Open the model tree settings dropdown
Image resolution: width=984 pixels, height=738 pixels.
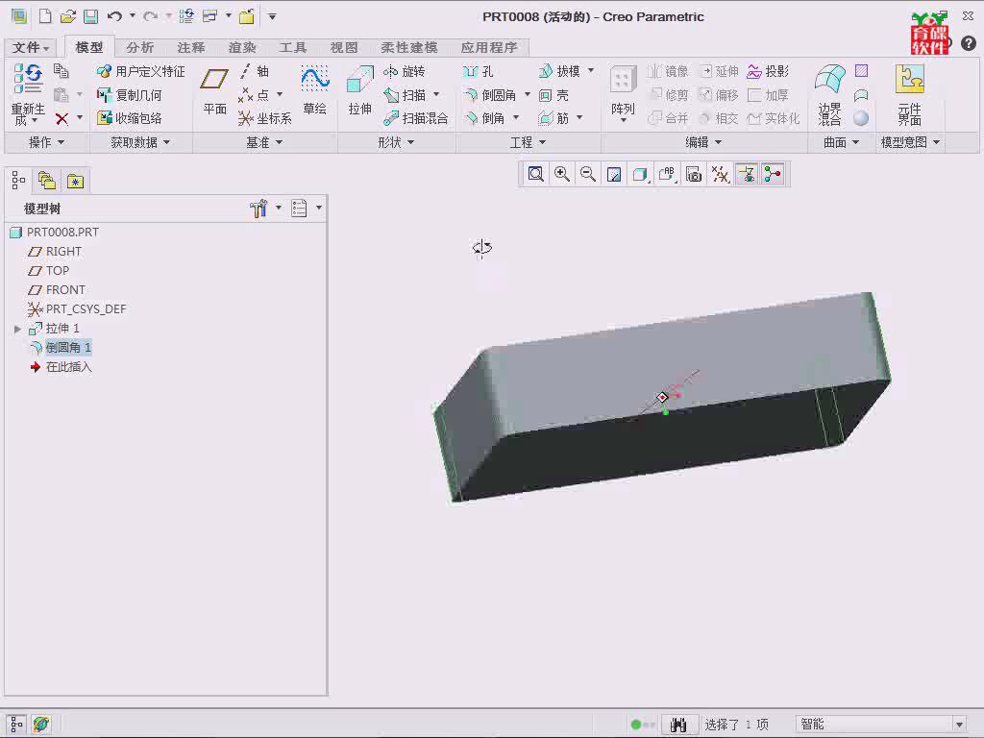click(x=266, y=208)
